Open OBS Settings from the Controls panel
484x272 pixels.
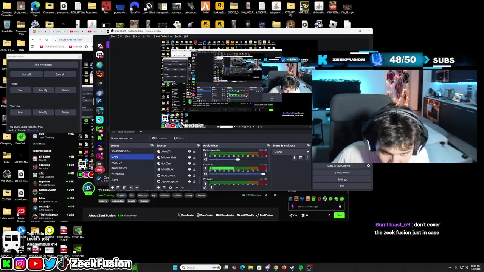(x=342, y=179)
